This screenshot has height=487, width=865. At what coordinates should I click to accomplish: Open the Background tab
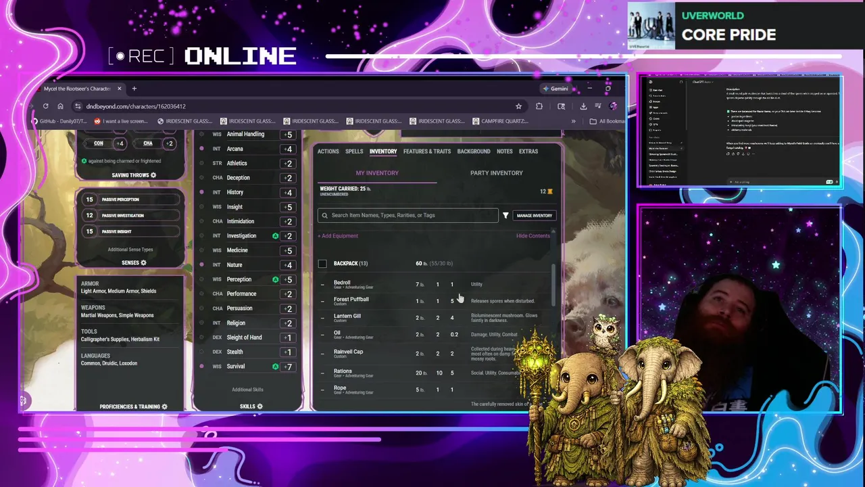474,152
